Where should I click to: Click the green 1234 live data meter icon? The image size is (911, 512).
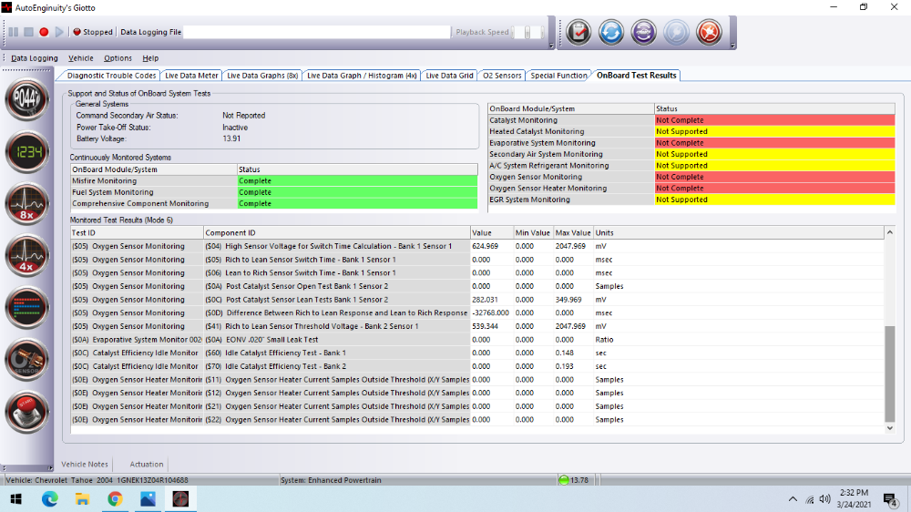27,152
